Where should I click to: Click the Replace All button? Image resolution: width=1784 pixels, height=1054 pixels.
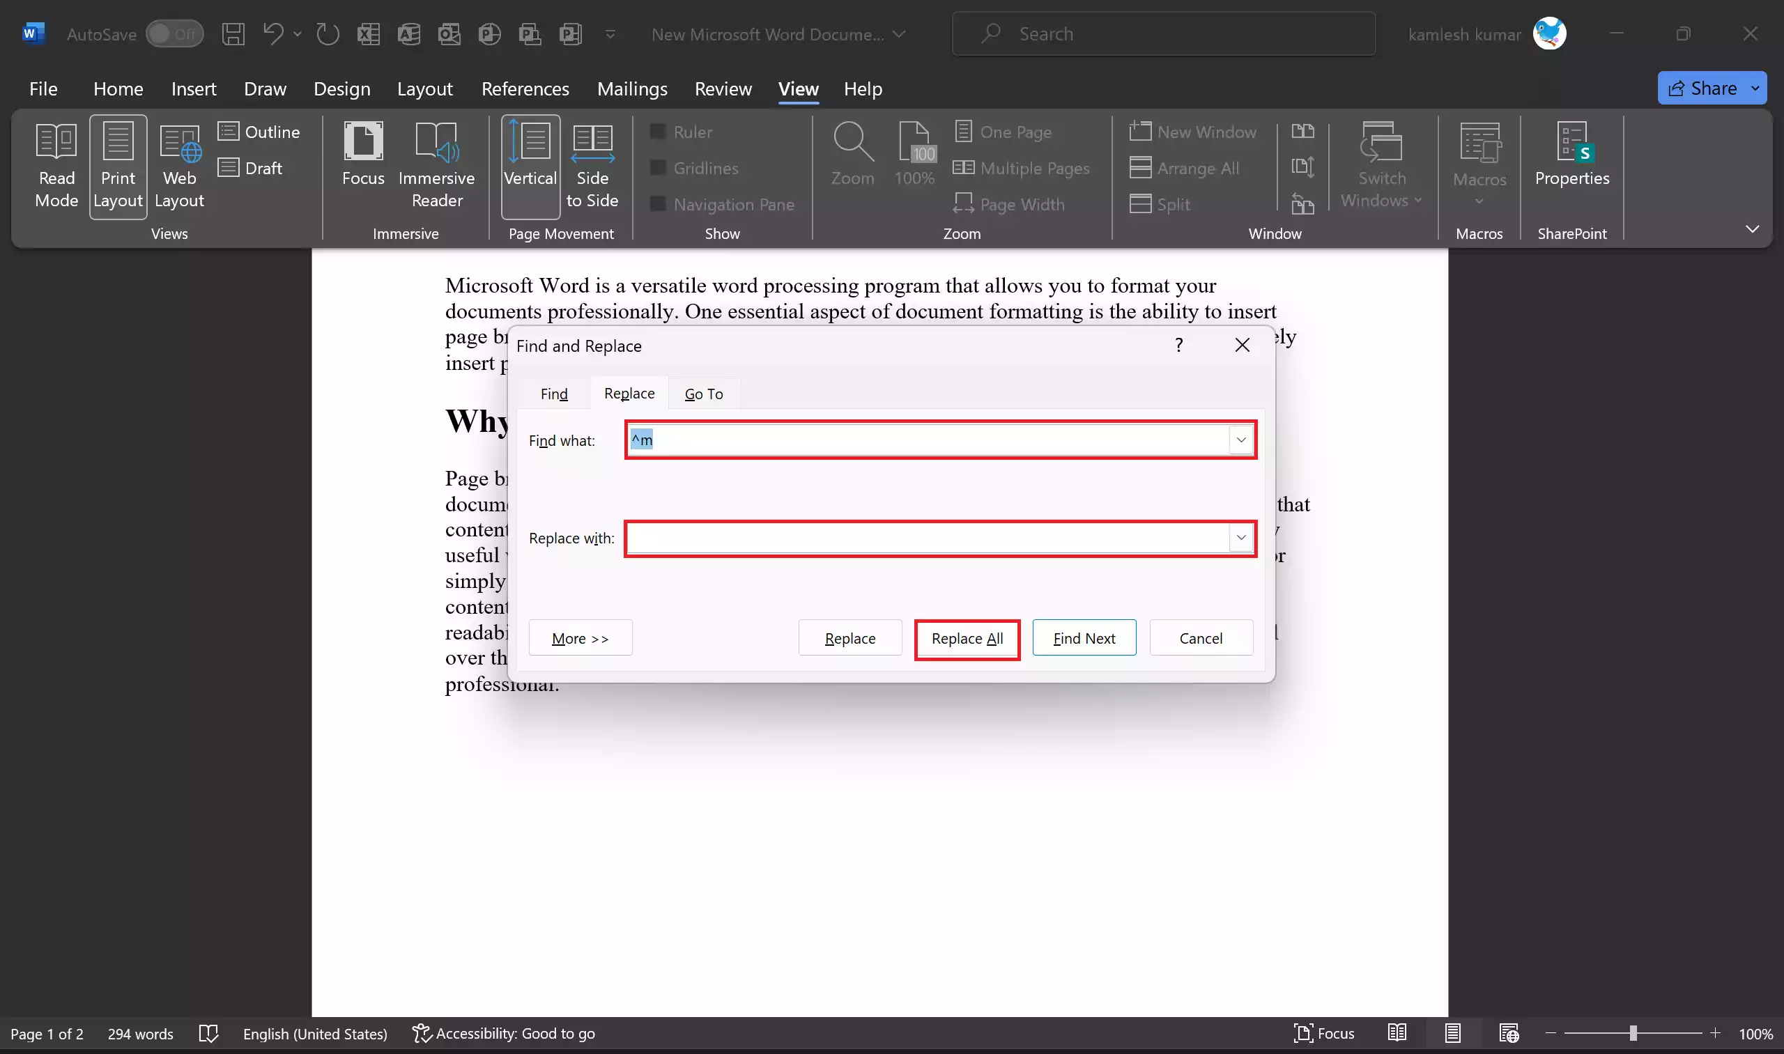967,638
